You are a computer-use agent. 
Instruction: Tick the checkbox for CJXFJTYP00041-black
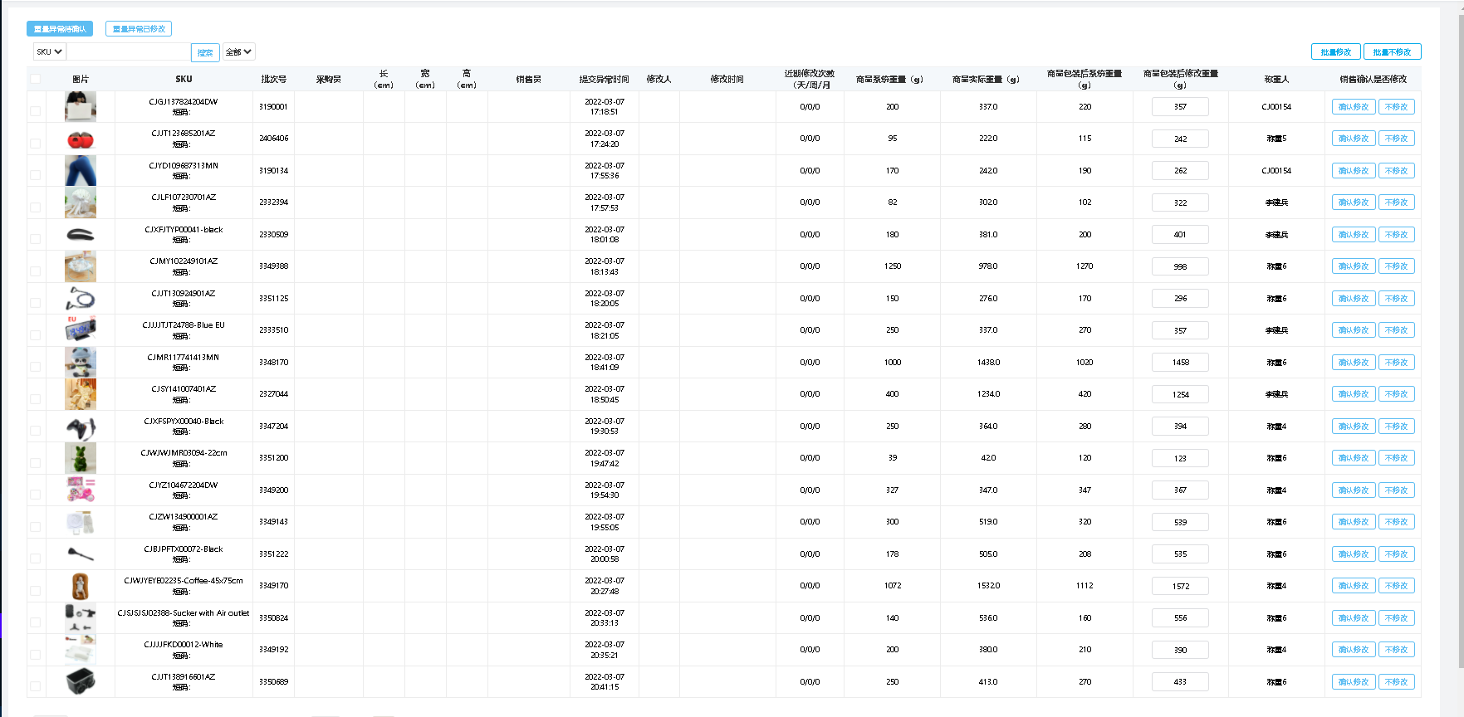tap(35, 239)
